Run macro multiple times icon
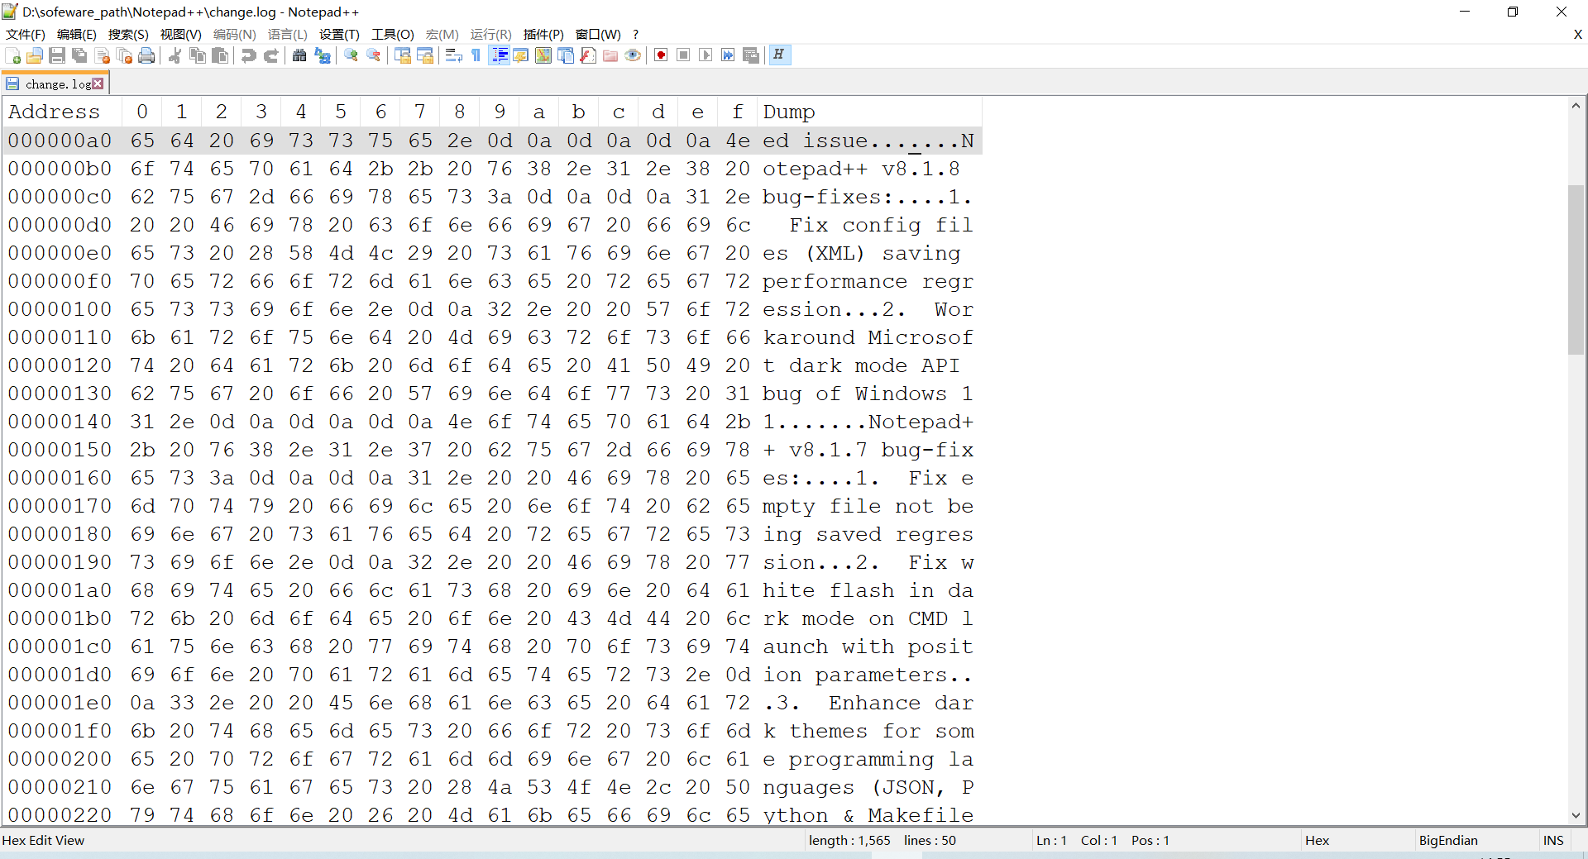 point(728,55)
